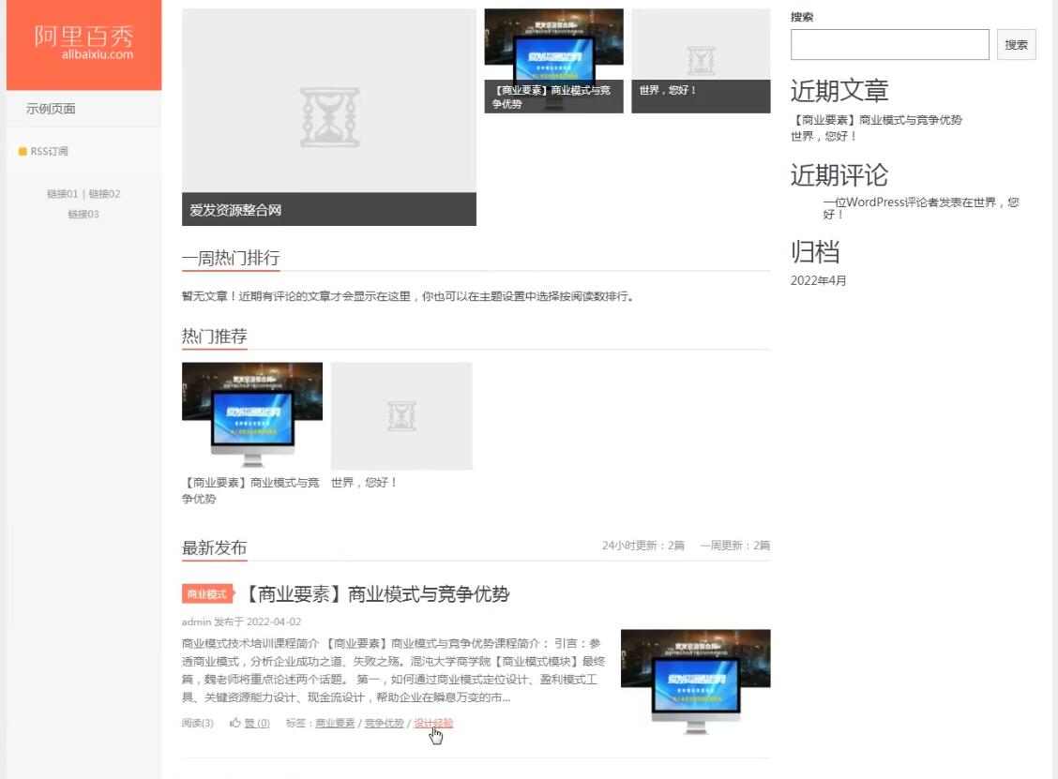Click the 阅读(3) read counter
The width and height of the screenshot is (1058, 779).
(x=197, y=723)
